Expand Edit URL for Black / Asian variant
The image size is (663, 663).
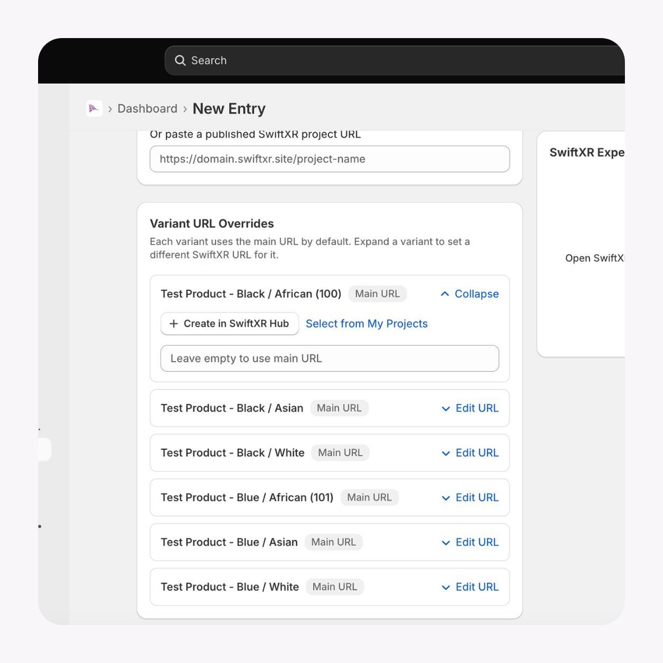point(470,408)
